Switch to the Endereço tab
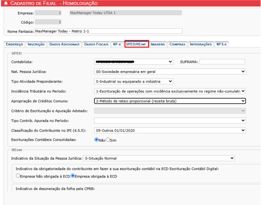The image size is (261, 205). coord(15,44)
